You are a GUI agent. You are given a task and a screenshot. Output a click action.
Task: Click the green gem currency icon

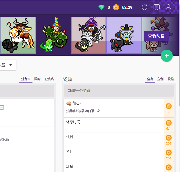pyautogui.click(x=101, y=7)
